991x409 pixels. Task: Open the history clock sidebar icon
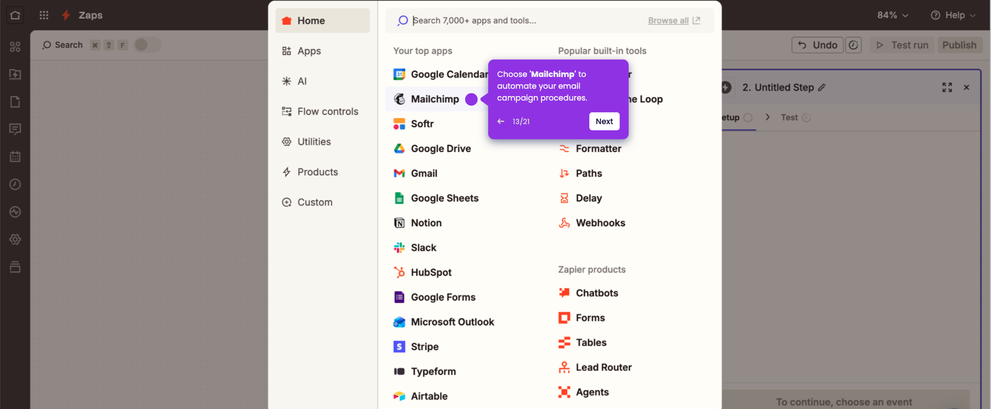[x=15, y=184]
